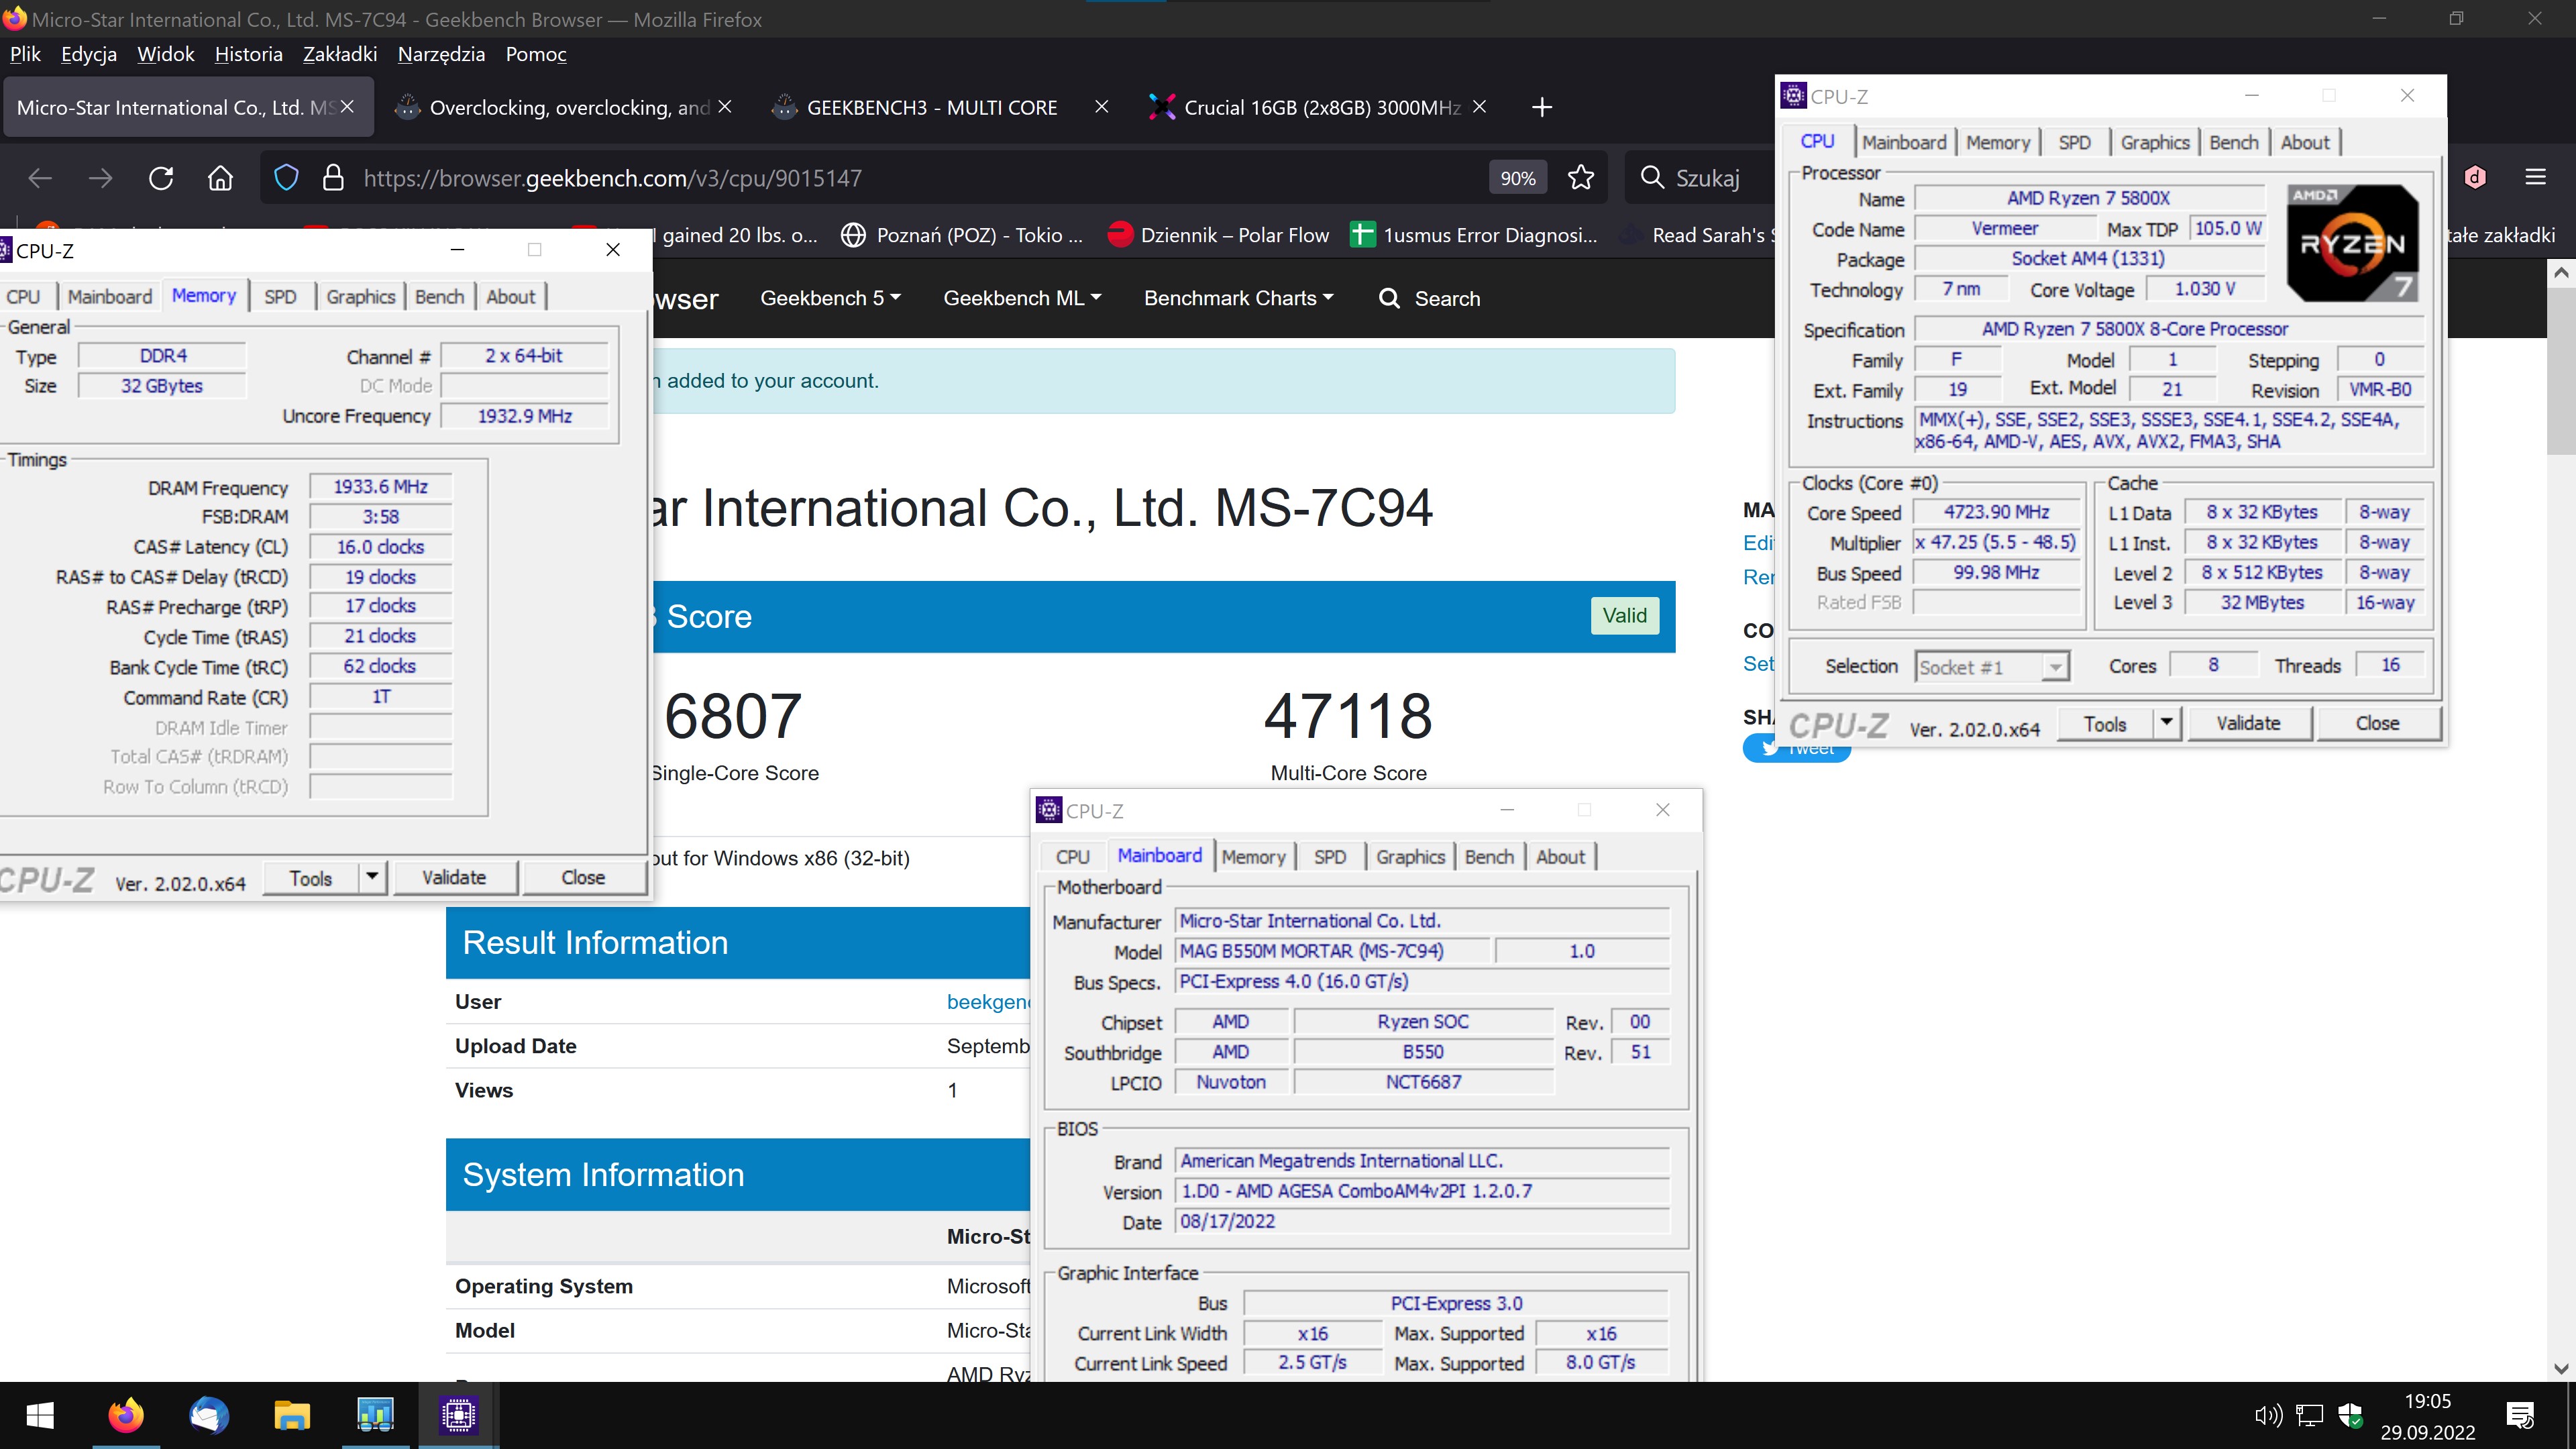Open the Historia menu
Screen dimensions: 2576x1449
[248, 54]
